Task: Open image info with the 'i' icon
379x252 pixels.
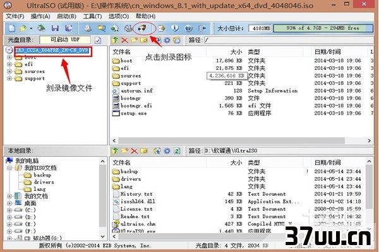Action: 175,28
